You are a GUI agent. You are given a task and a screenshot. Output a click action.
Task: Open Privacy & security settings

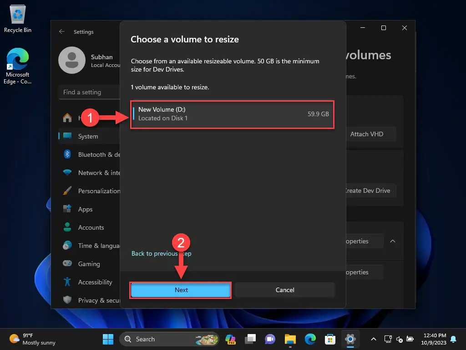click(x=89, y=300)
